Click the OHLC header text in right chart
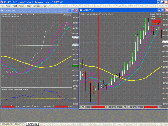Screen dimensions: 168x126 coord(97,14)
